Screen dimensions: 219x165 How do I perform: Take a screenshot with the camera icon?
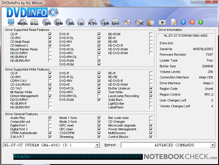(x=162, y=22)
